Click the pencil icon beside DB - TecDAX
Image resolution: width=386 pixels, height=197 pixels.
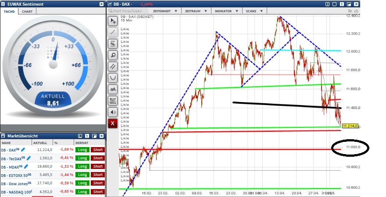coord(29,158)
